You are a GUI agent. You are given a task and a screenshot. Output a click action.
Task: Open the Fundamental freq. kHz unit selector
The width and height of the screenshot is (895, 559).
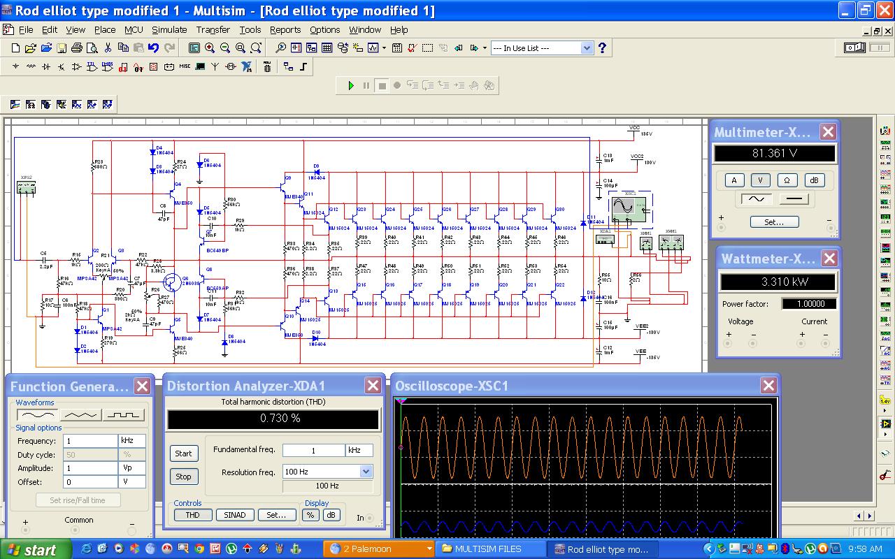click(359, 450)
